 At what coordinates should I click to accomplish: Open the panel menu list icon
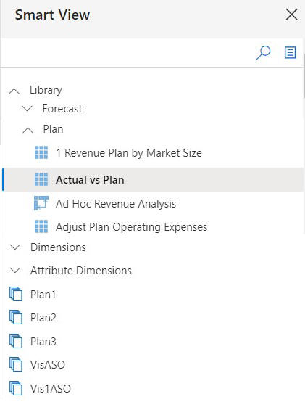291,52
